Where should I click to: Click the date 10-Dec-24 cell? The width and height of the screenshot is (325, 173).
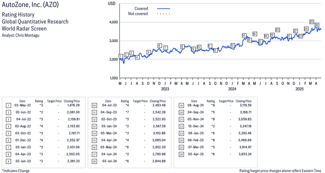[196, 126]
